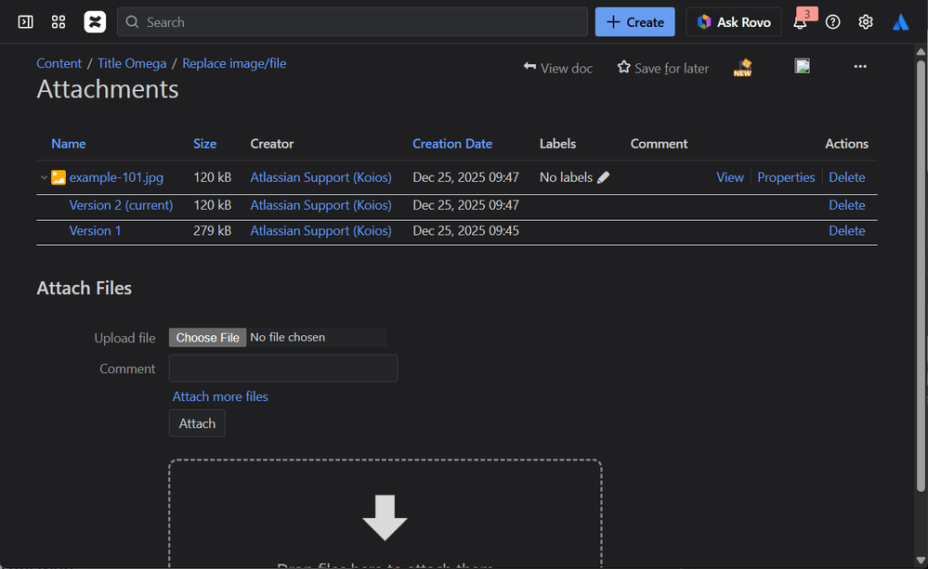The image size is (928, 569).
Task: Click the Atlassian profile icon
Action: click(x=900, y=22)
